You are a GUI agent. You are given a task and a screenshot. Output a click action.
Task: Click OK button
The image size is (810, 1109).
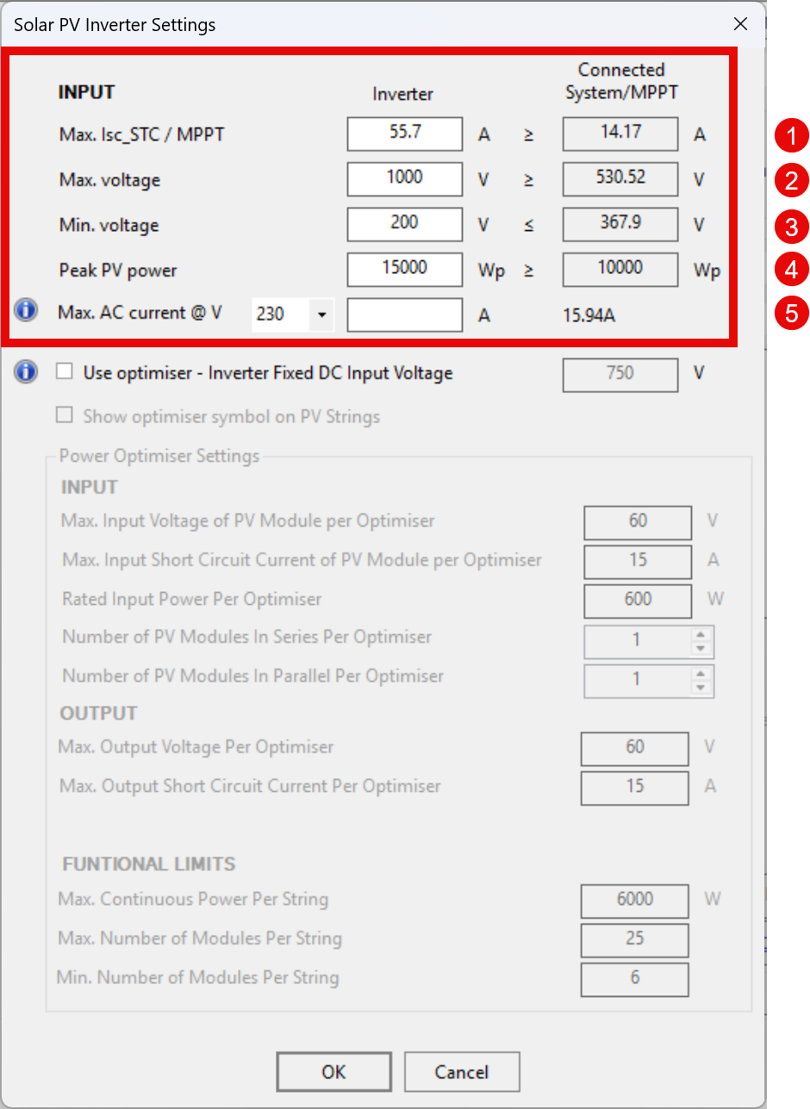coord(333,1072)
